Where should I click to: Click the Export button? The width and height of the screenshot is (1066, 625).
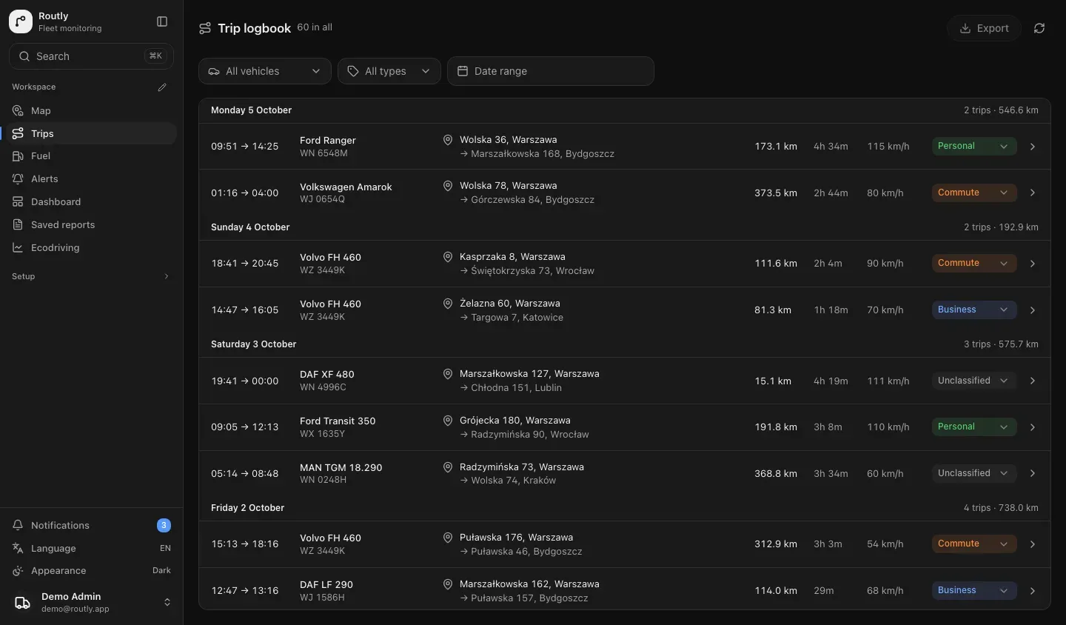(985, 28)
